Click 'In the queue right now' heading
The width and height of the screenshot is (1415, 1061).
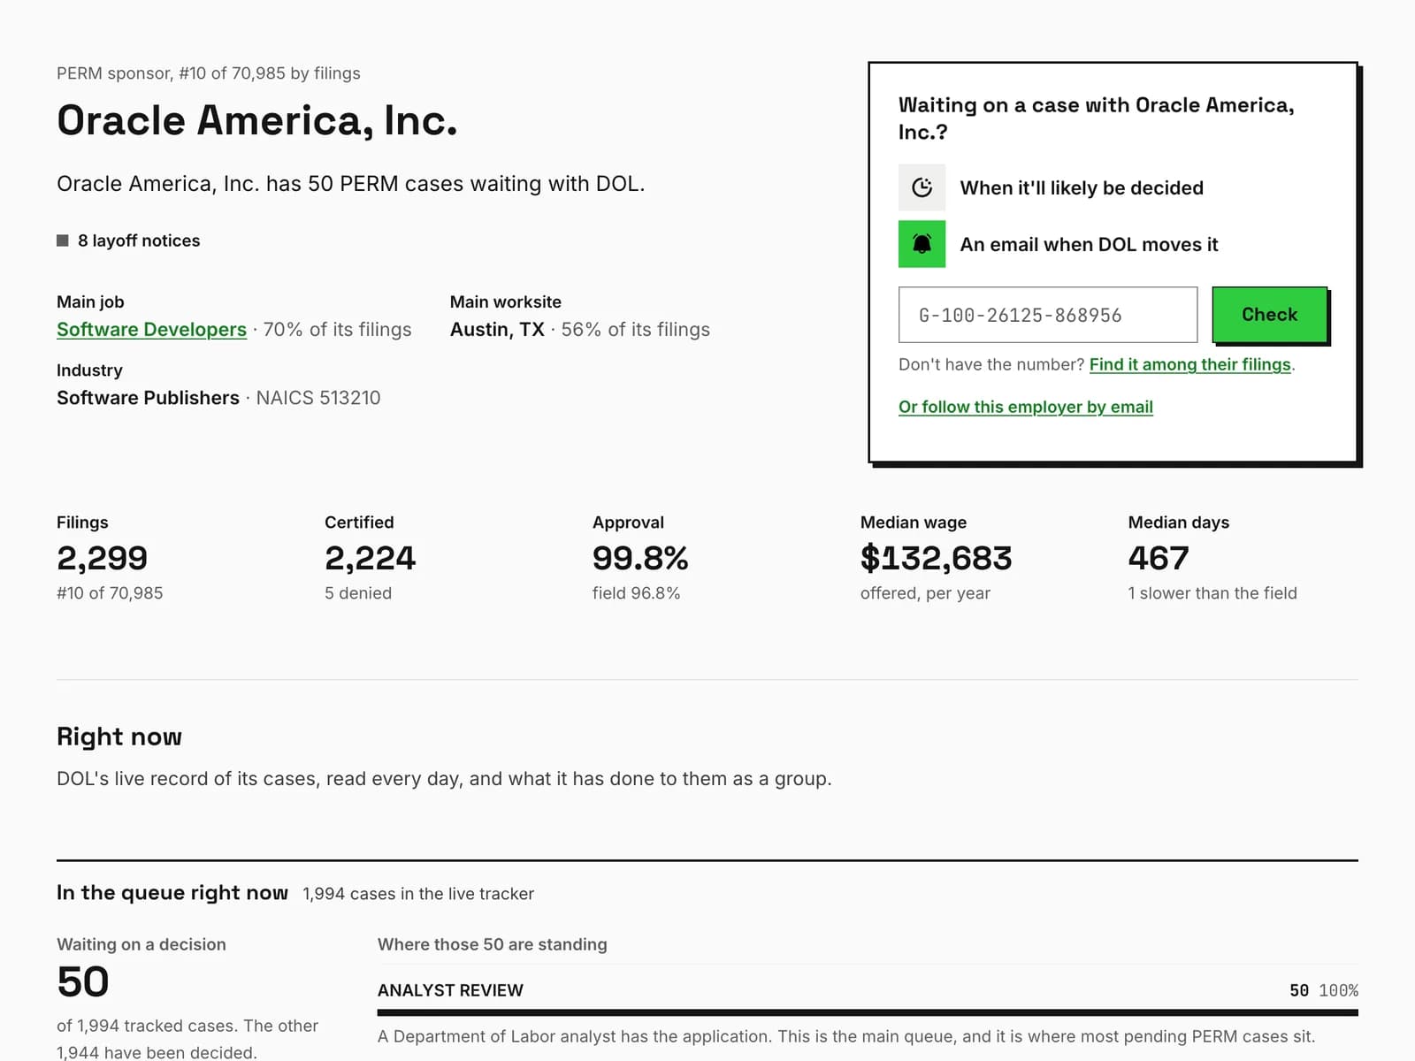pos(172,893)
